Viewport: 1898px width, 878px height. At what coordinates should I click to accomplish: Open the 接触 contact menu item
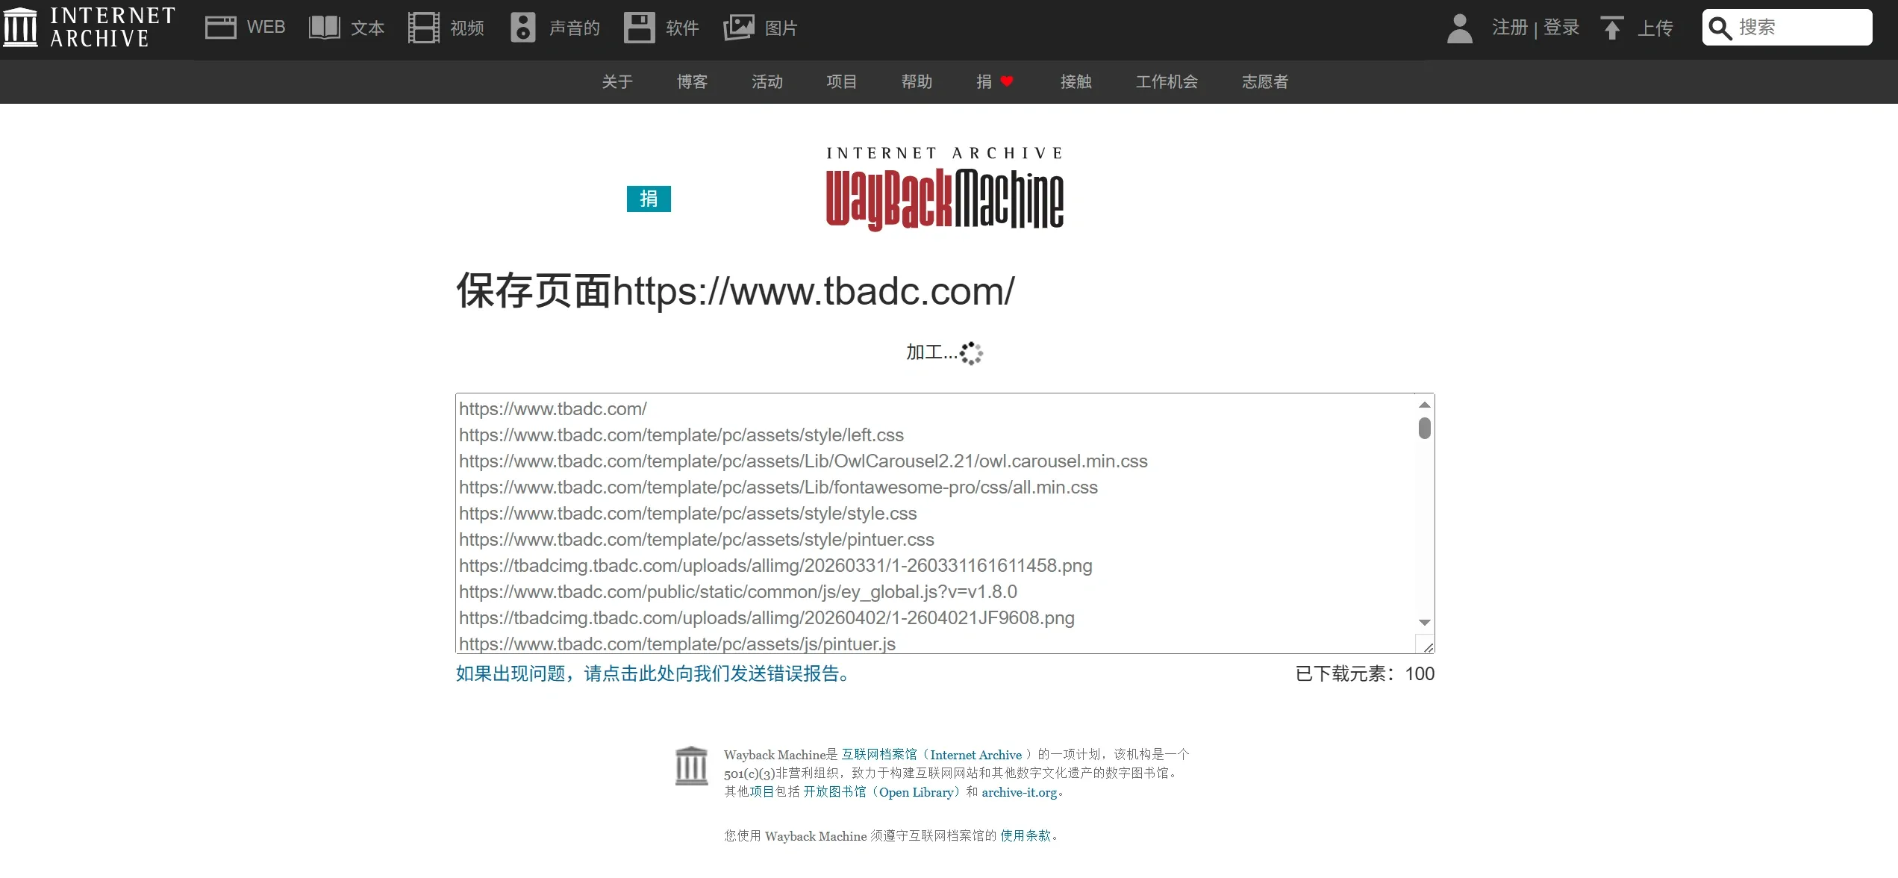point(1076,81)
